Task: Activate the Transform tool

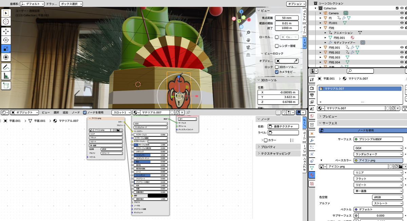Action: [x=6, y=57]
